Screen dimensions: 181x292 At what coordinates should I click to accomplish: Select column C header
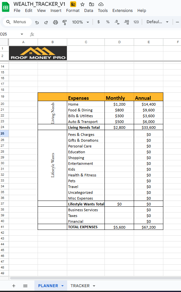coord(86,42)
